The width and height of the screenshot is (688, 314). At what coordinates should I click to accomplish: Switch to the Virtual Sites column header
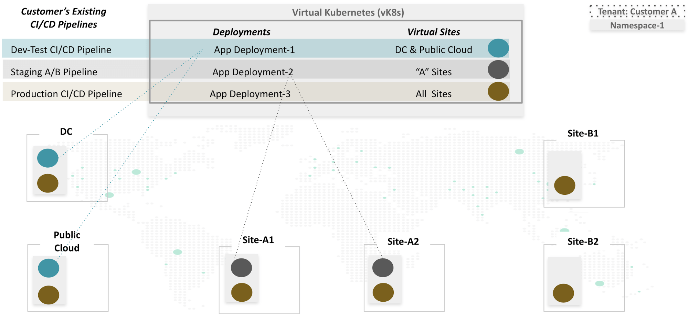pos(434,32)
